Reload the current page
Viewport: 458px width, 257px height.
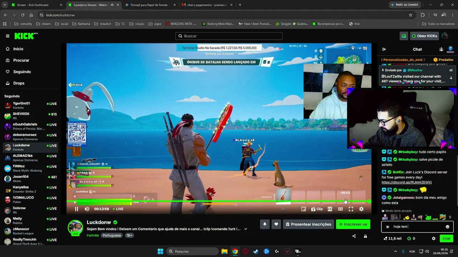pos(23,15)
